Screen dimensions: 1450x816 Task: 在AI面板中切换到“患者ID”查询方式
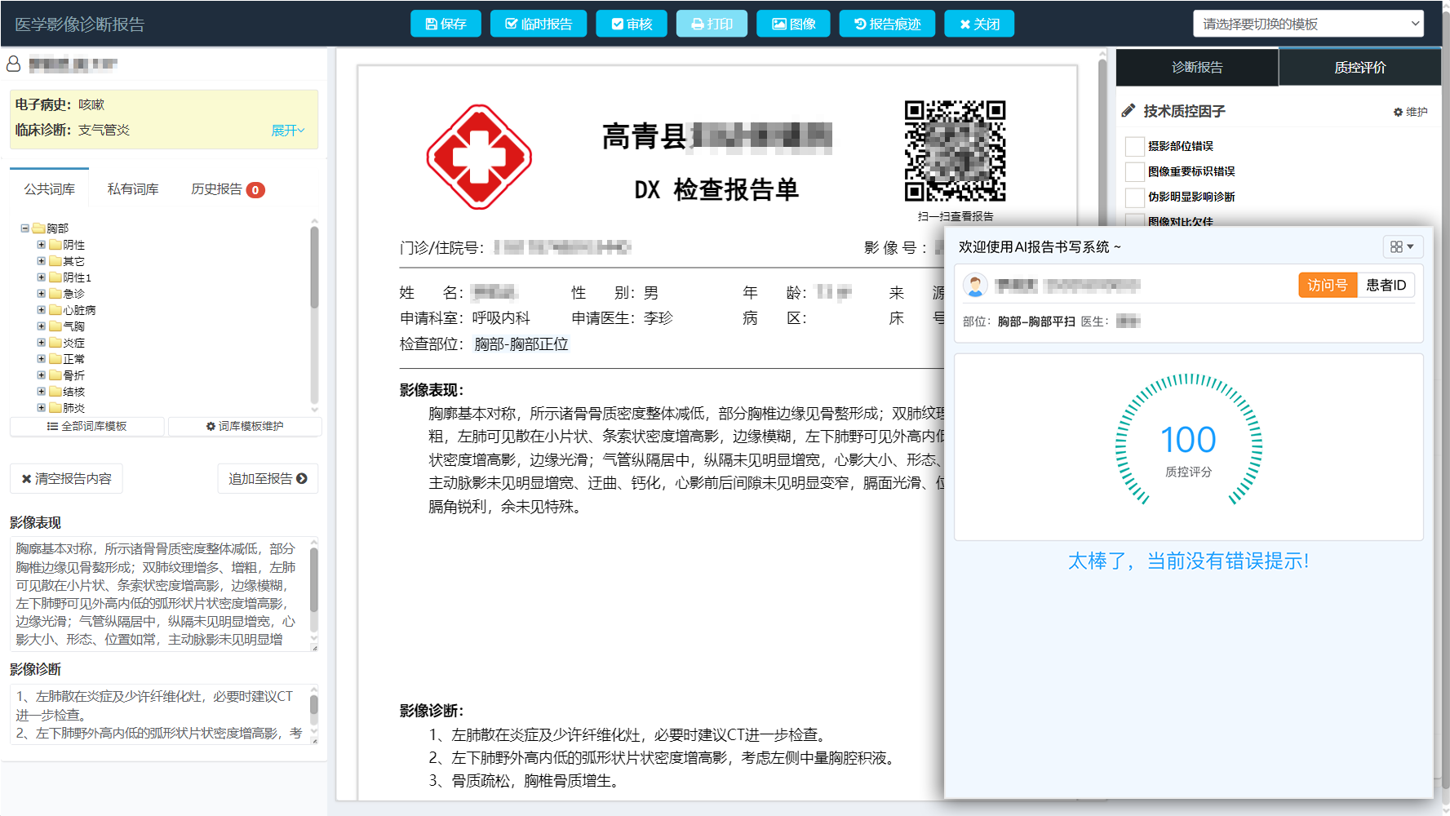(1386, 285)
